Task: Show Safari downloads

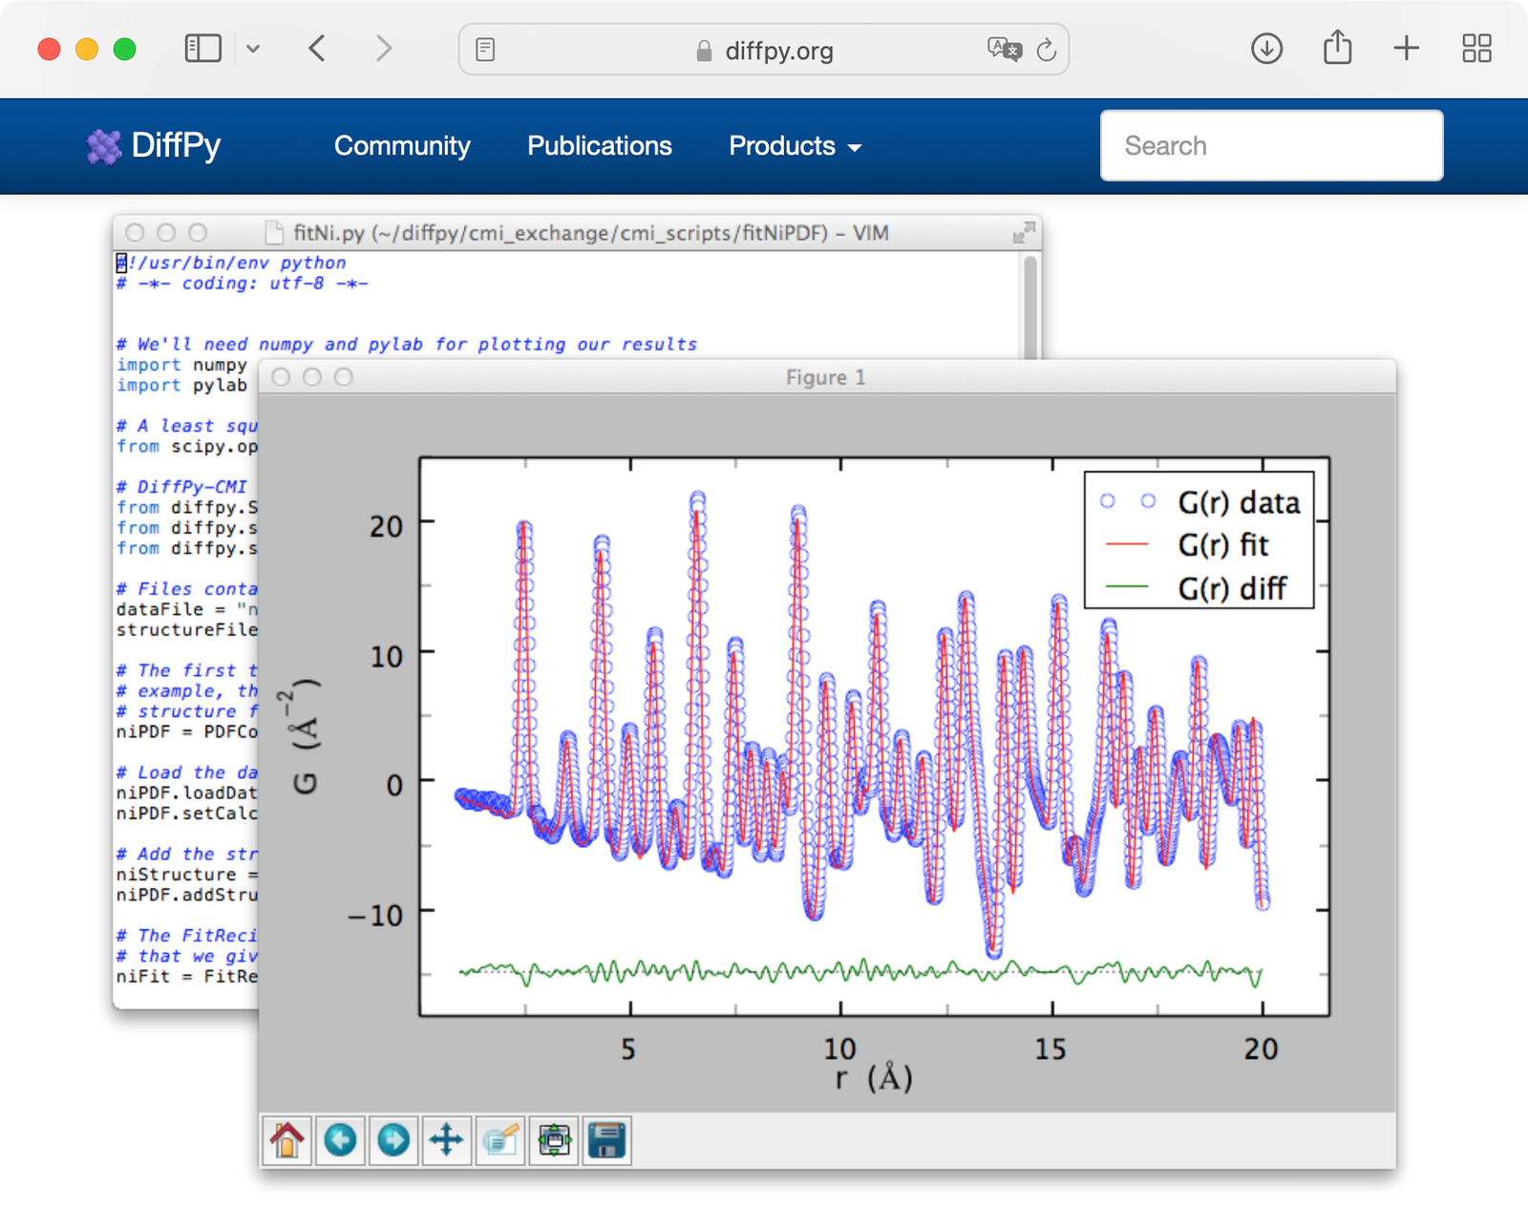Action: 1267,49
